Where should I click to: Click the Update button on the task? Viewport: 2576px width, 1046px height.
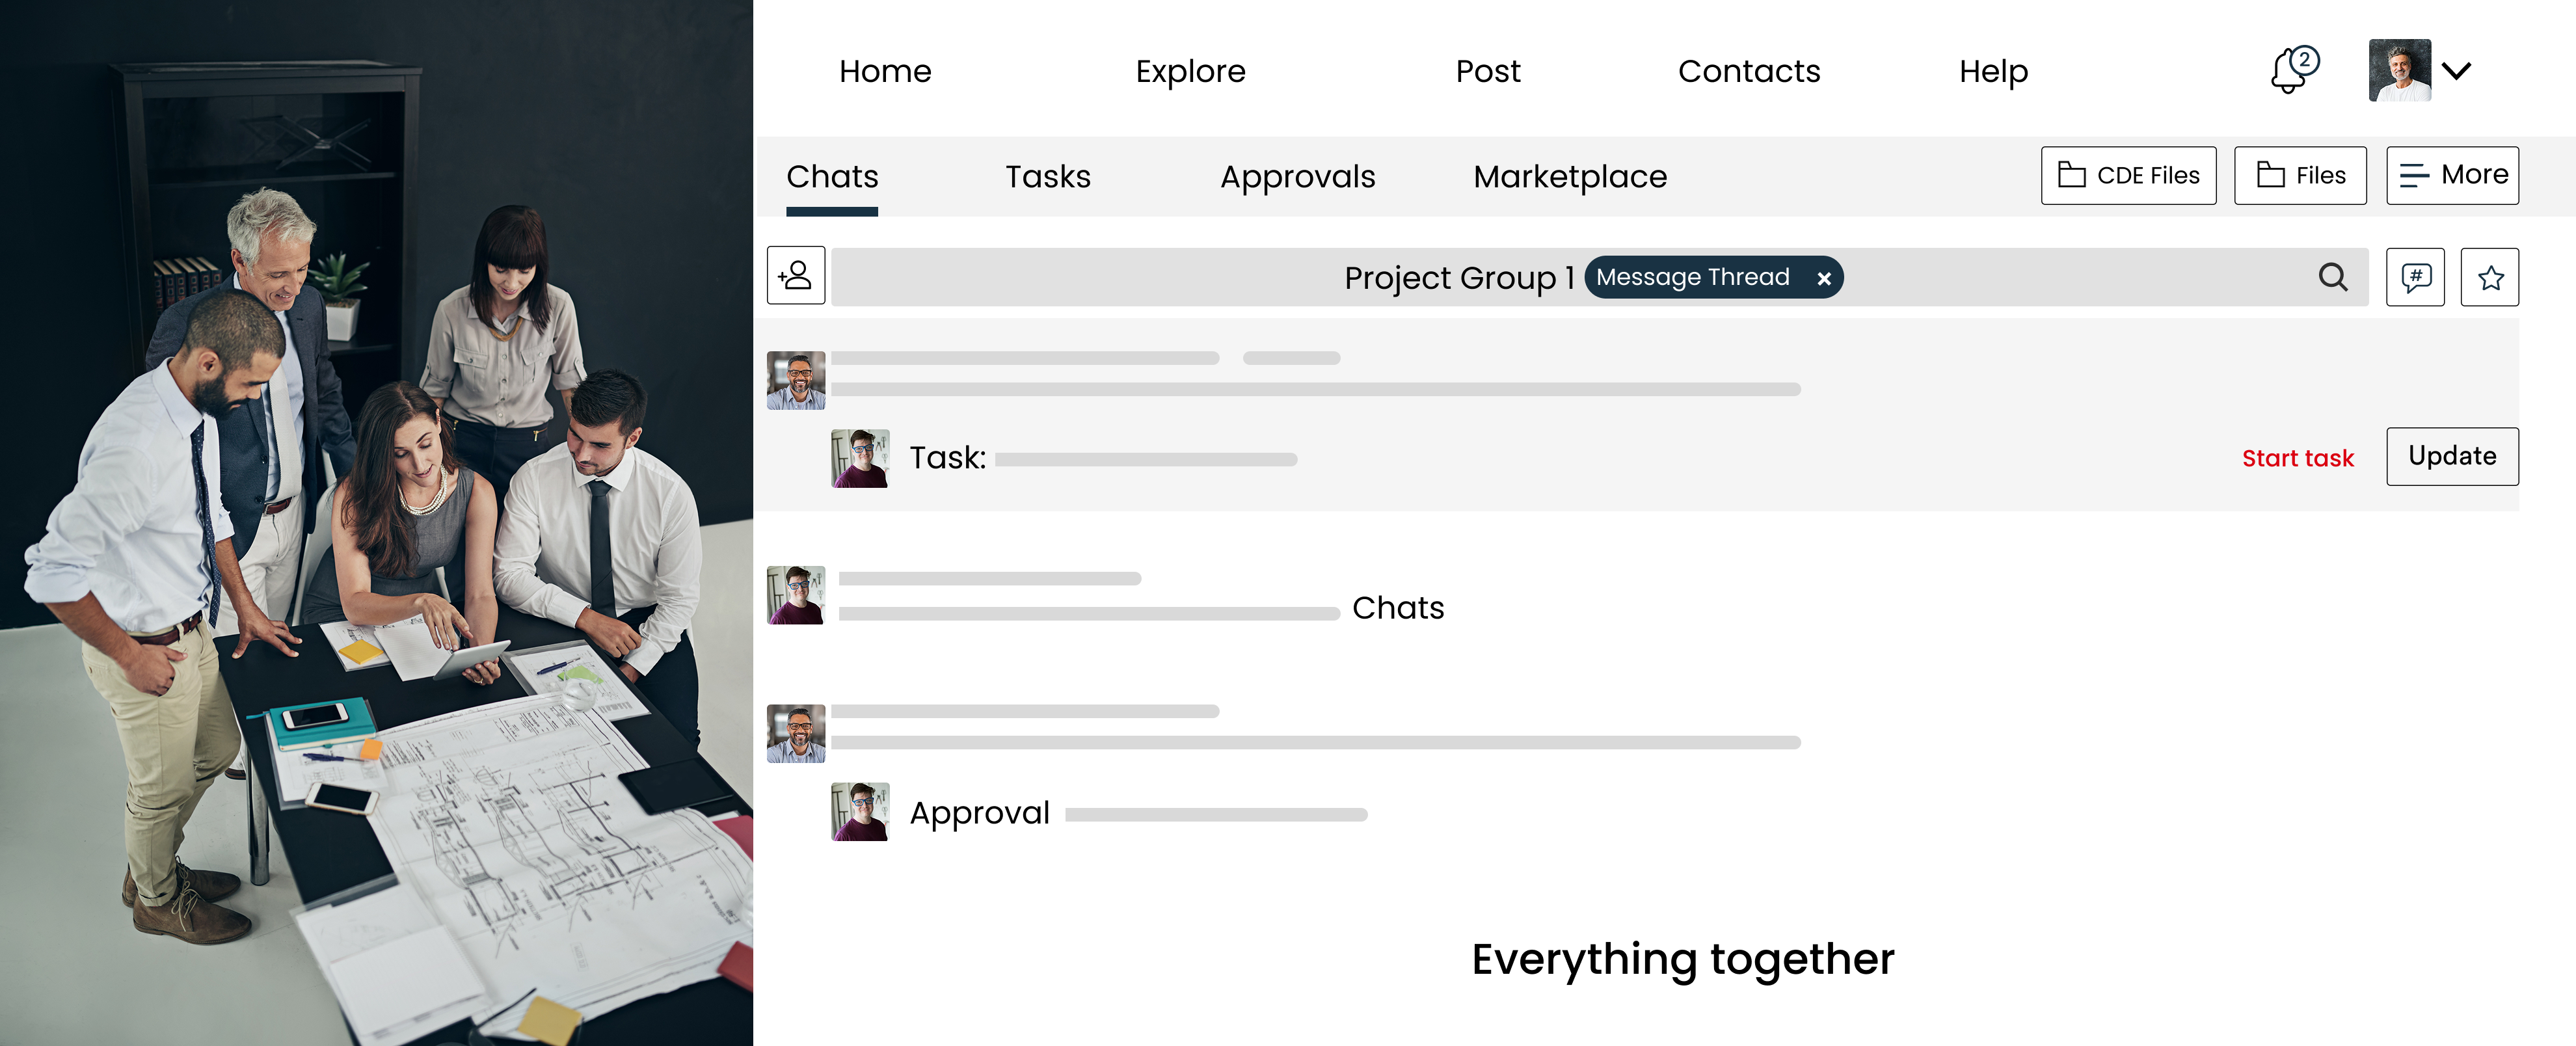[x=2452, y=456]
